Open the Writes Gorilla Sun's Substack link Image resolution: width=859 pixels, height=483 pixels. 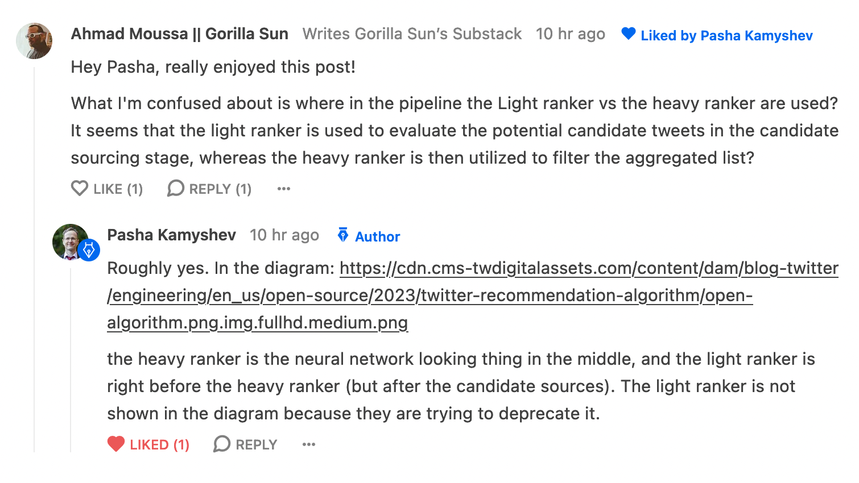tap(412, 34)
